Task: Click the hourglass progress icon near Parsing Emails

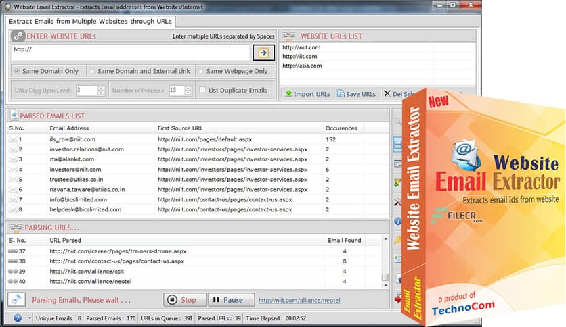Action: click(x=16, y=299)
